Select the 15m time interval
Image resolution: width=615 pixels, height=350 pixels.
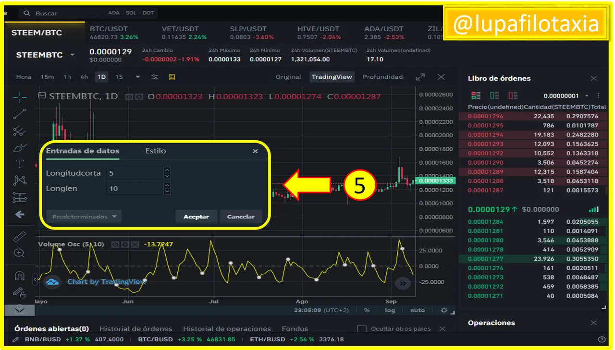47,77
